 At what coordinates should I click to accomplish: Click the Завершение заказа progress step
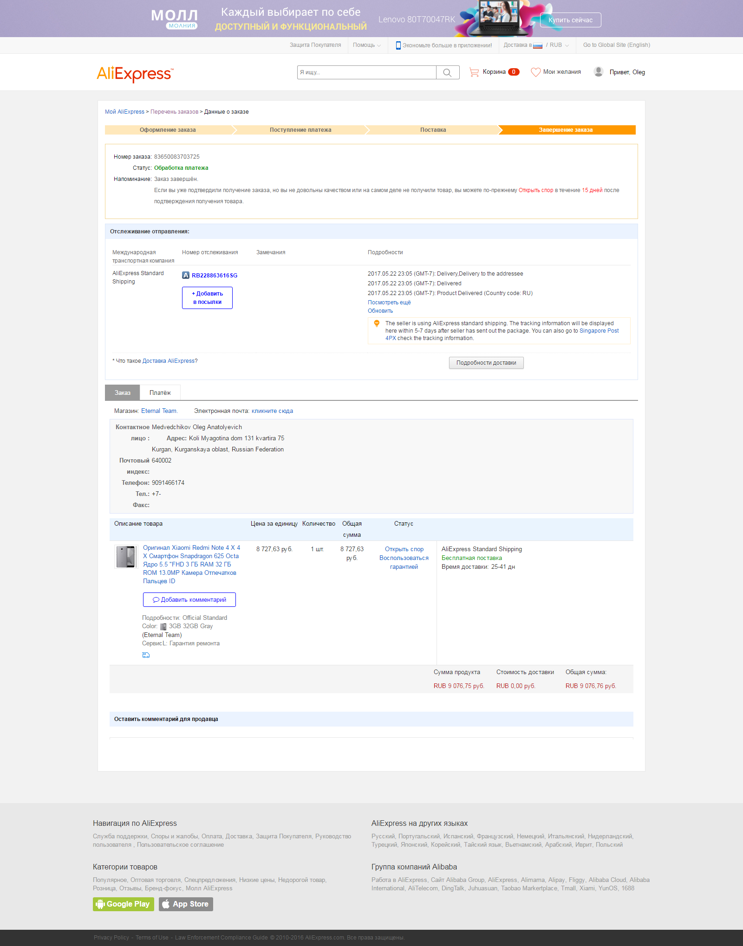566,130
